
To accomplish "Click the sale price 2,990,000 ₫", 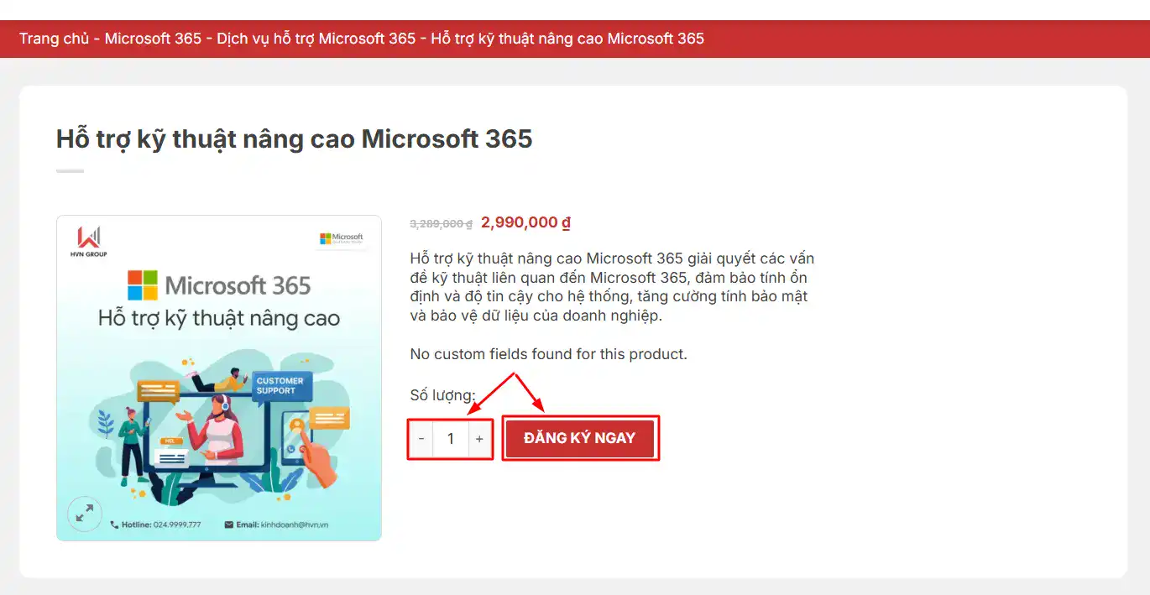I will click(x=526, y=222).
